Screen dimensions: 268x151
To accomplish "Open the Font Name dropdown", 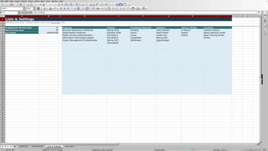I will (24, 9).
